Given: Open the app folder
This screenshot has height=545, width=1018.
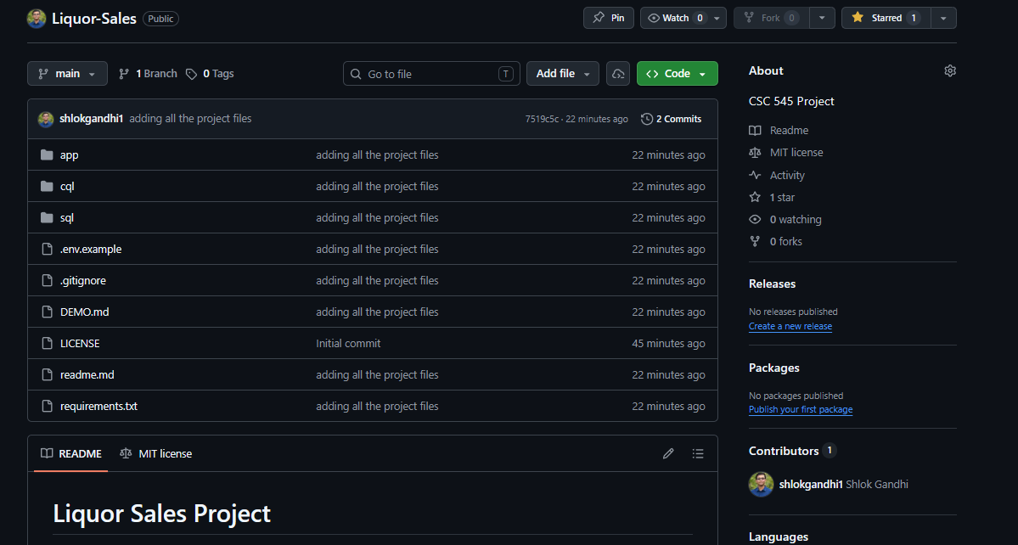Looking at the screenshot, I should [x=70, y=155].
